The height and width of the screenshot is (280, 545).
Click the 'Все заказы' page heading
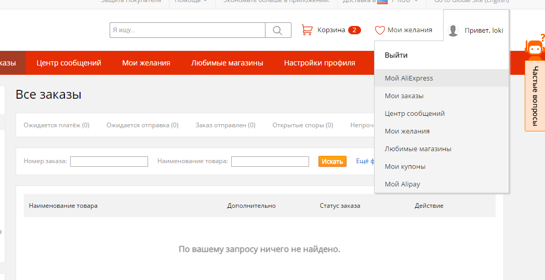tap(48, 95)
